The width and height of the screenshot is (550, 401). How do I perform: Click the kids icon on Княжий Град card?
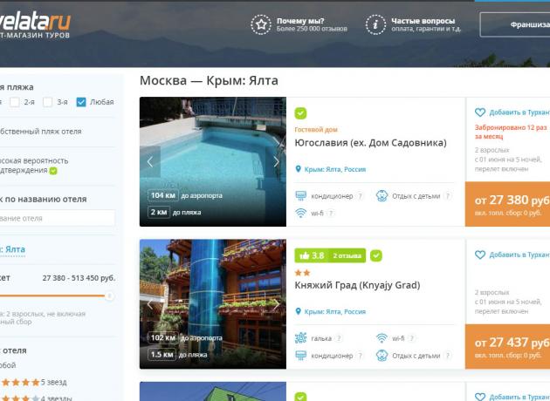click(382, 356)
